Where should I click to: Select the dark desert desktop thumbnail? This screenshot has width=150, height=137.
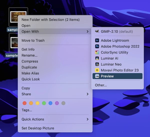14,43
